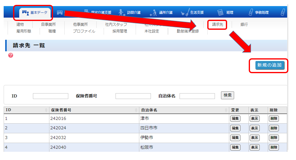Click the 新規の追加 button

coord(269,65)
